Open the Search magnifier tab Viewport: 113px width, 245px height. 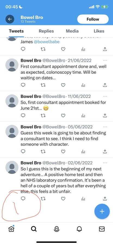(34, 229)
